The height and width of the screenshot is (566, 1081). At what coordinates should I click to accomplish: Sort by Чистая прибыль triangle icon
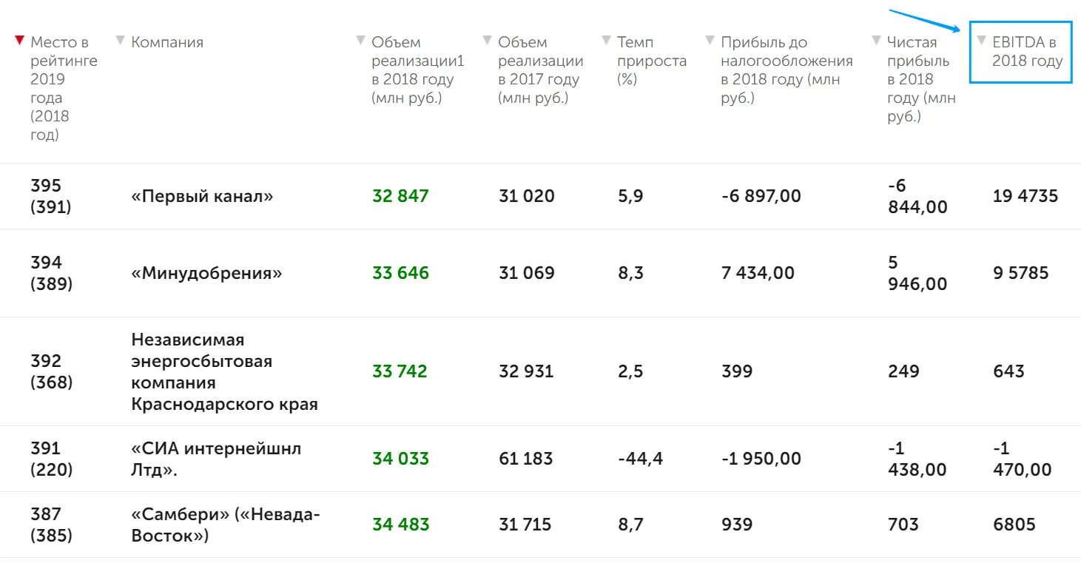pos(877,40)
